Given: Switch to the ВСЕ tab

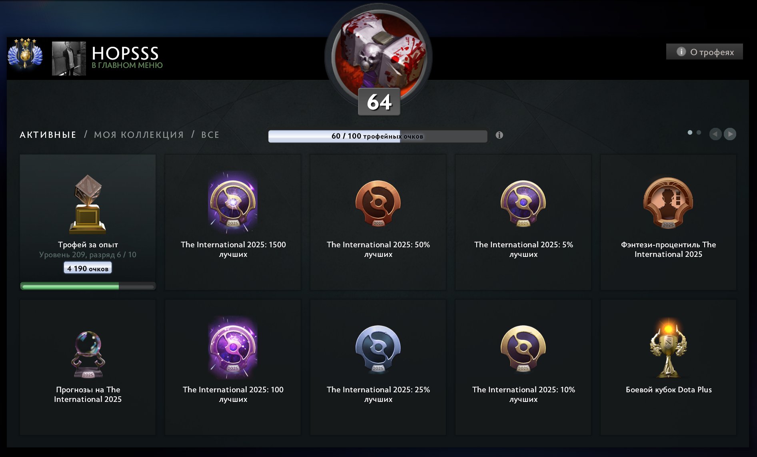Looking at the screenshot, I should pyautogui.click(x=210, y=135).
